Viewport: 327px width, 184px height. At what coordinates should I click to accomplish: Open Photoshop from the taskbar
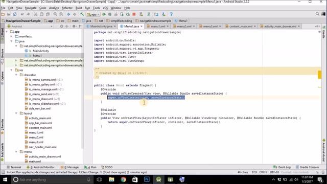(x=147, y=179)
